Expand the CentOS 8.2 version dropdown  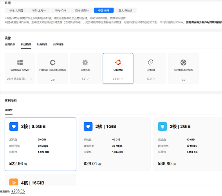[85, 79]
